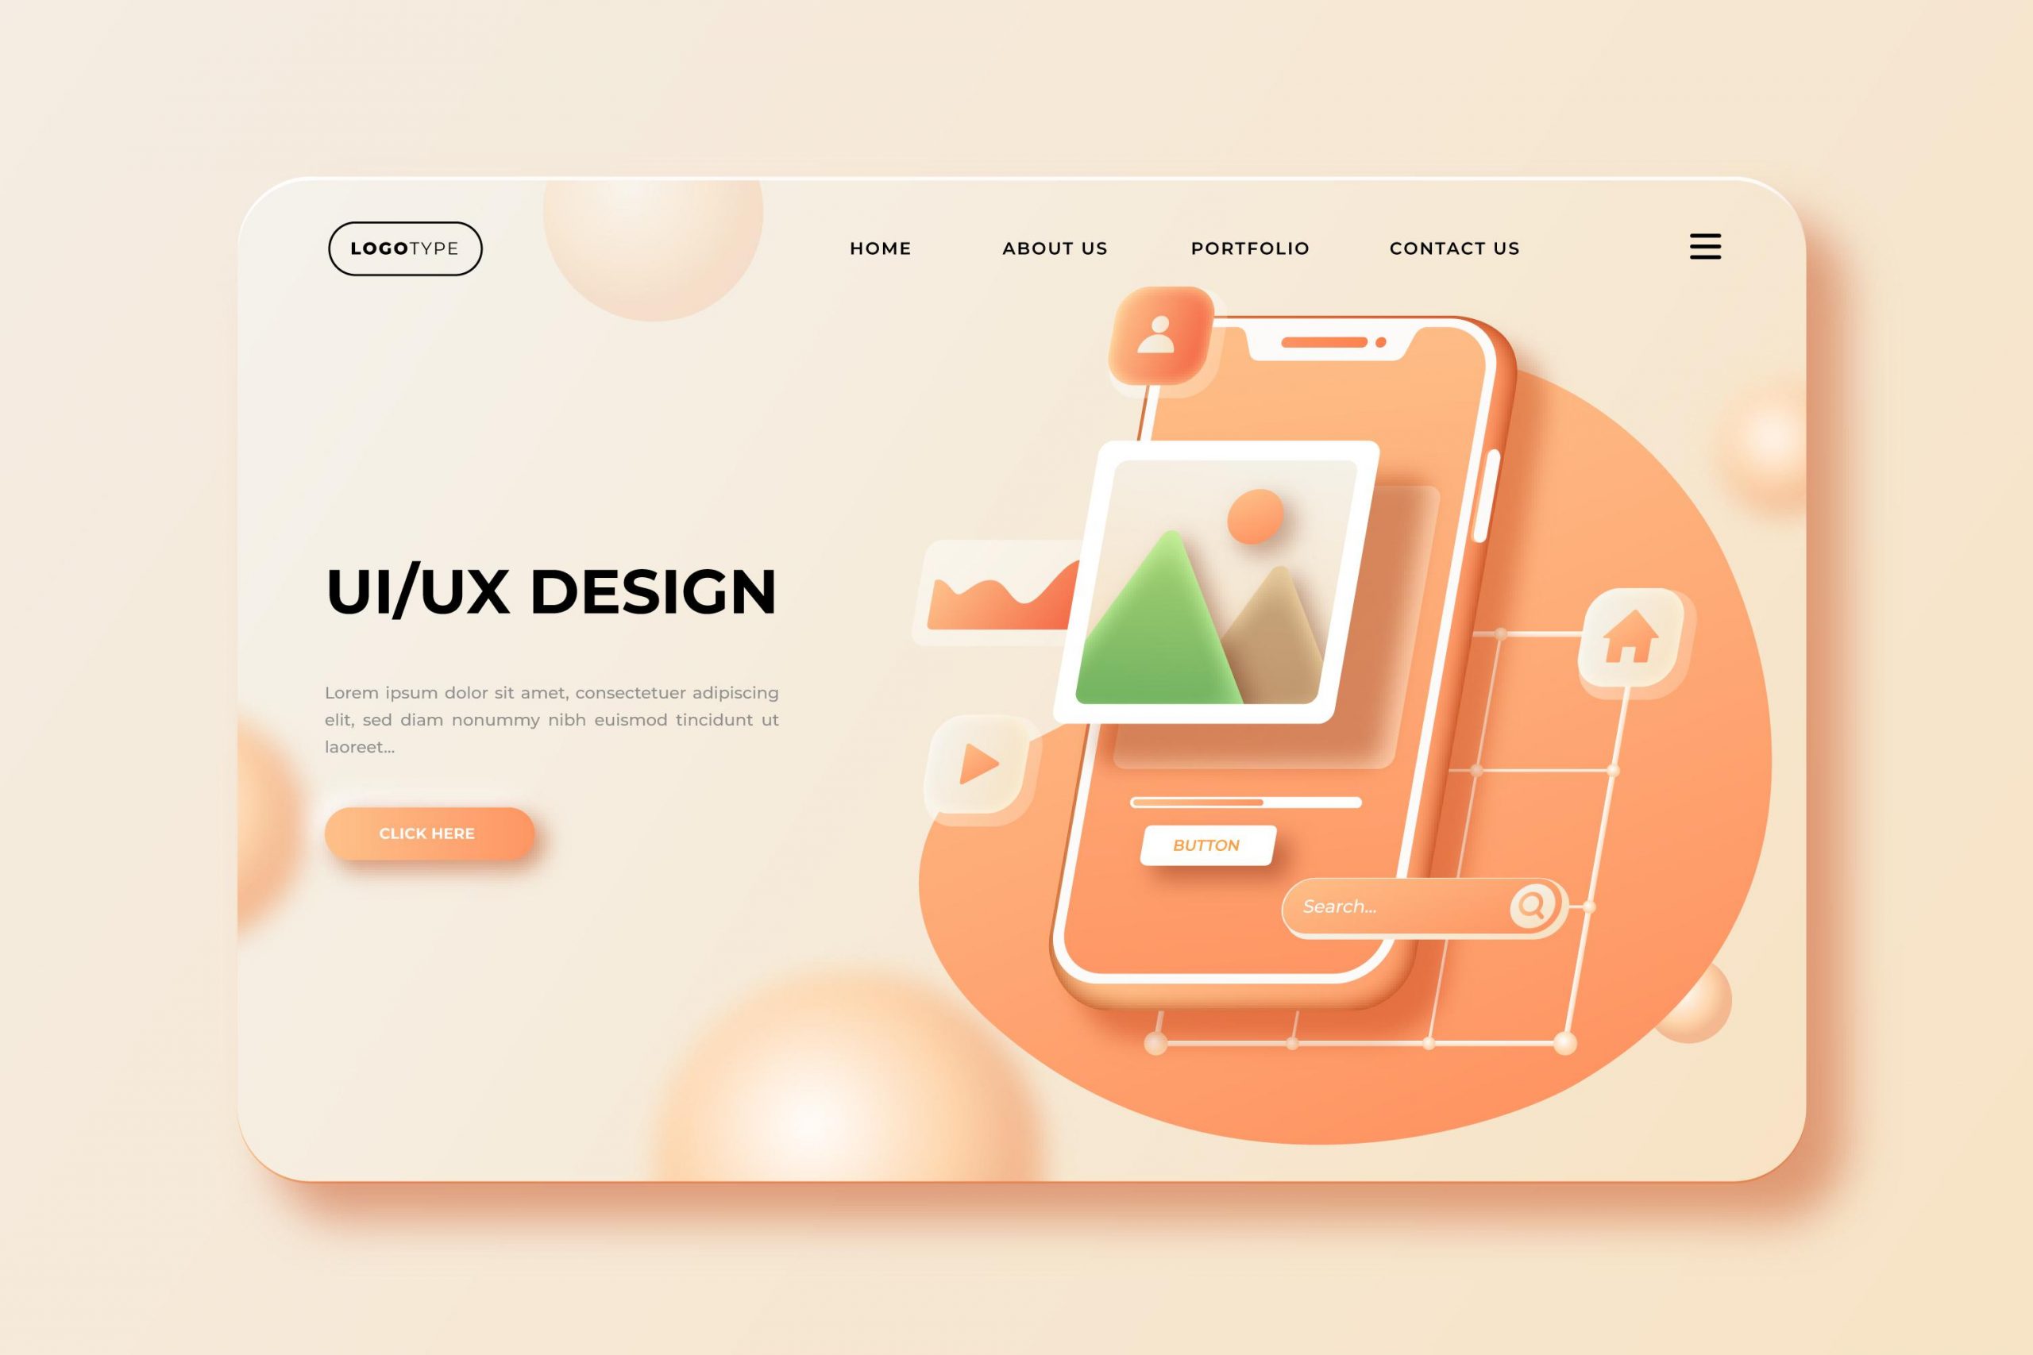Select the ABOUT US menu item
The image size is (2033, 1355).
(x=1055, y=248)
